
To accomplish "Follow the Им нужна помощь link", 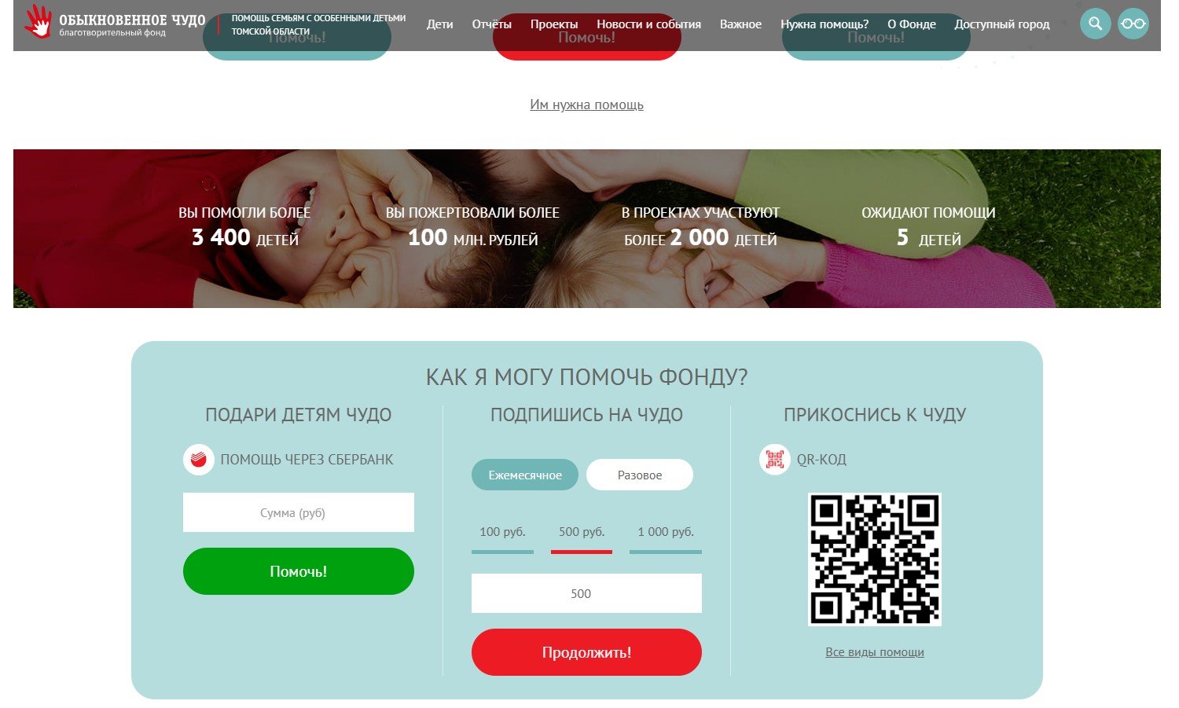I will (x=586, y=105).
